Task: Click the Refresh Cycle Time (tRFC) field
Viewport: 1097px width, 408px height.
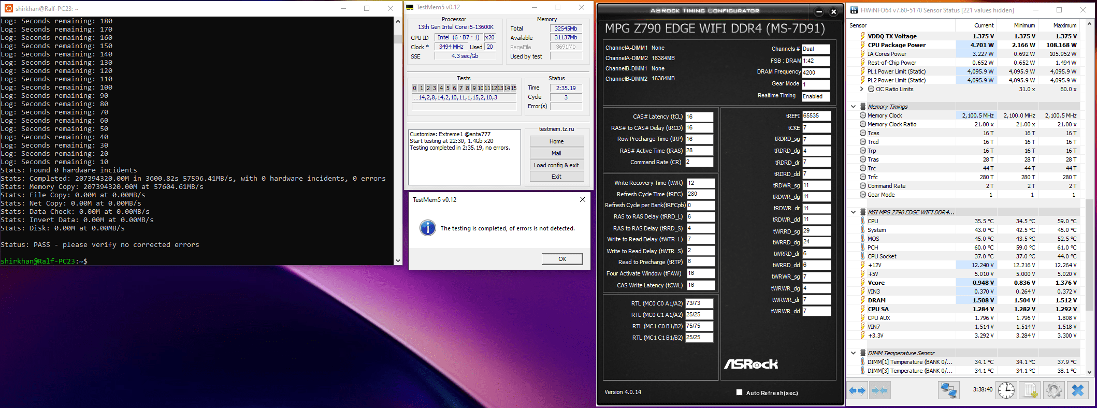Action: point(701,194)
